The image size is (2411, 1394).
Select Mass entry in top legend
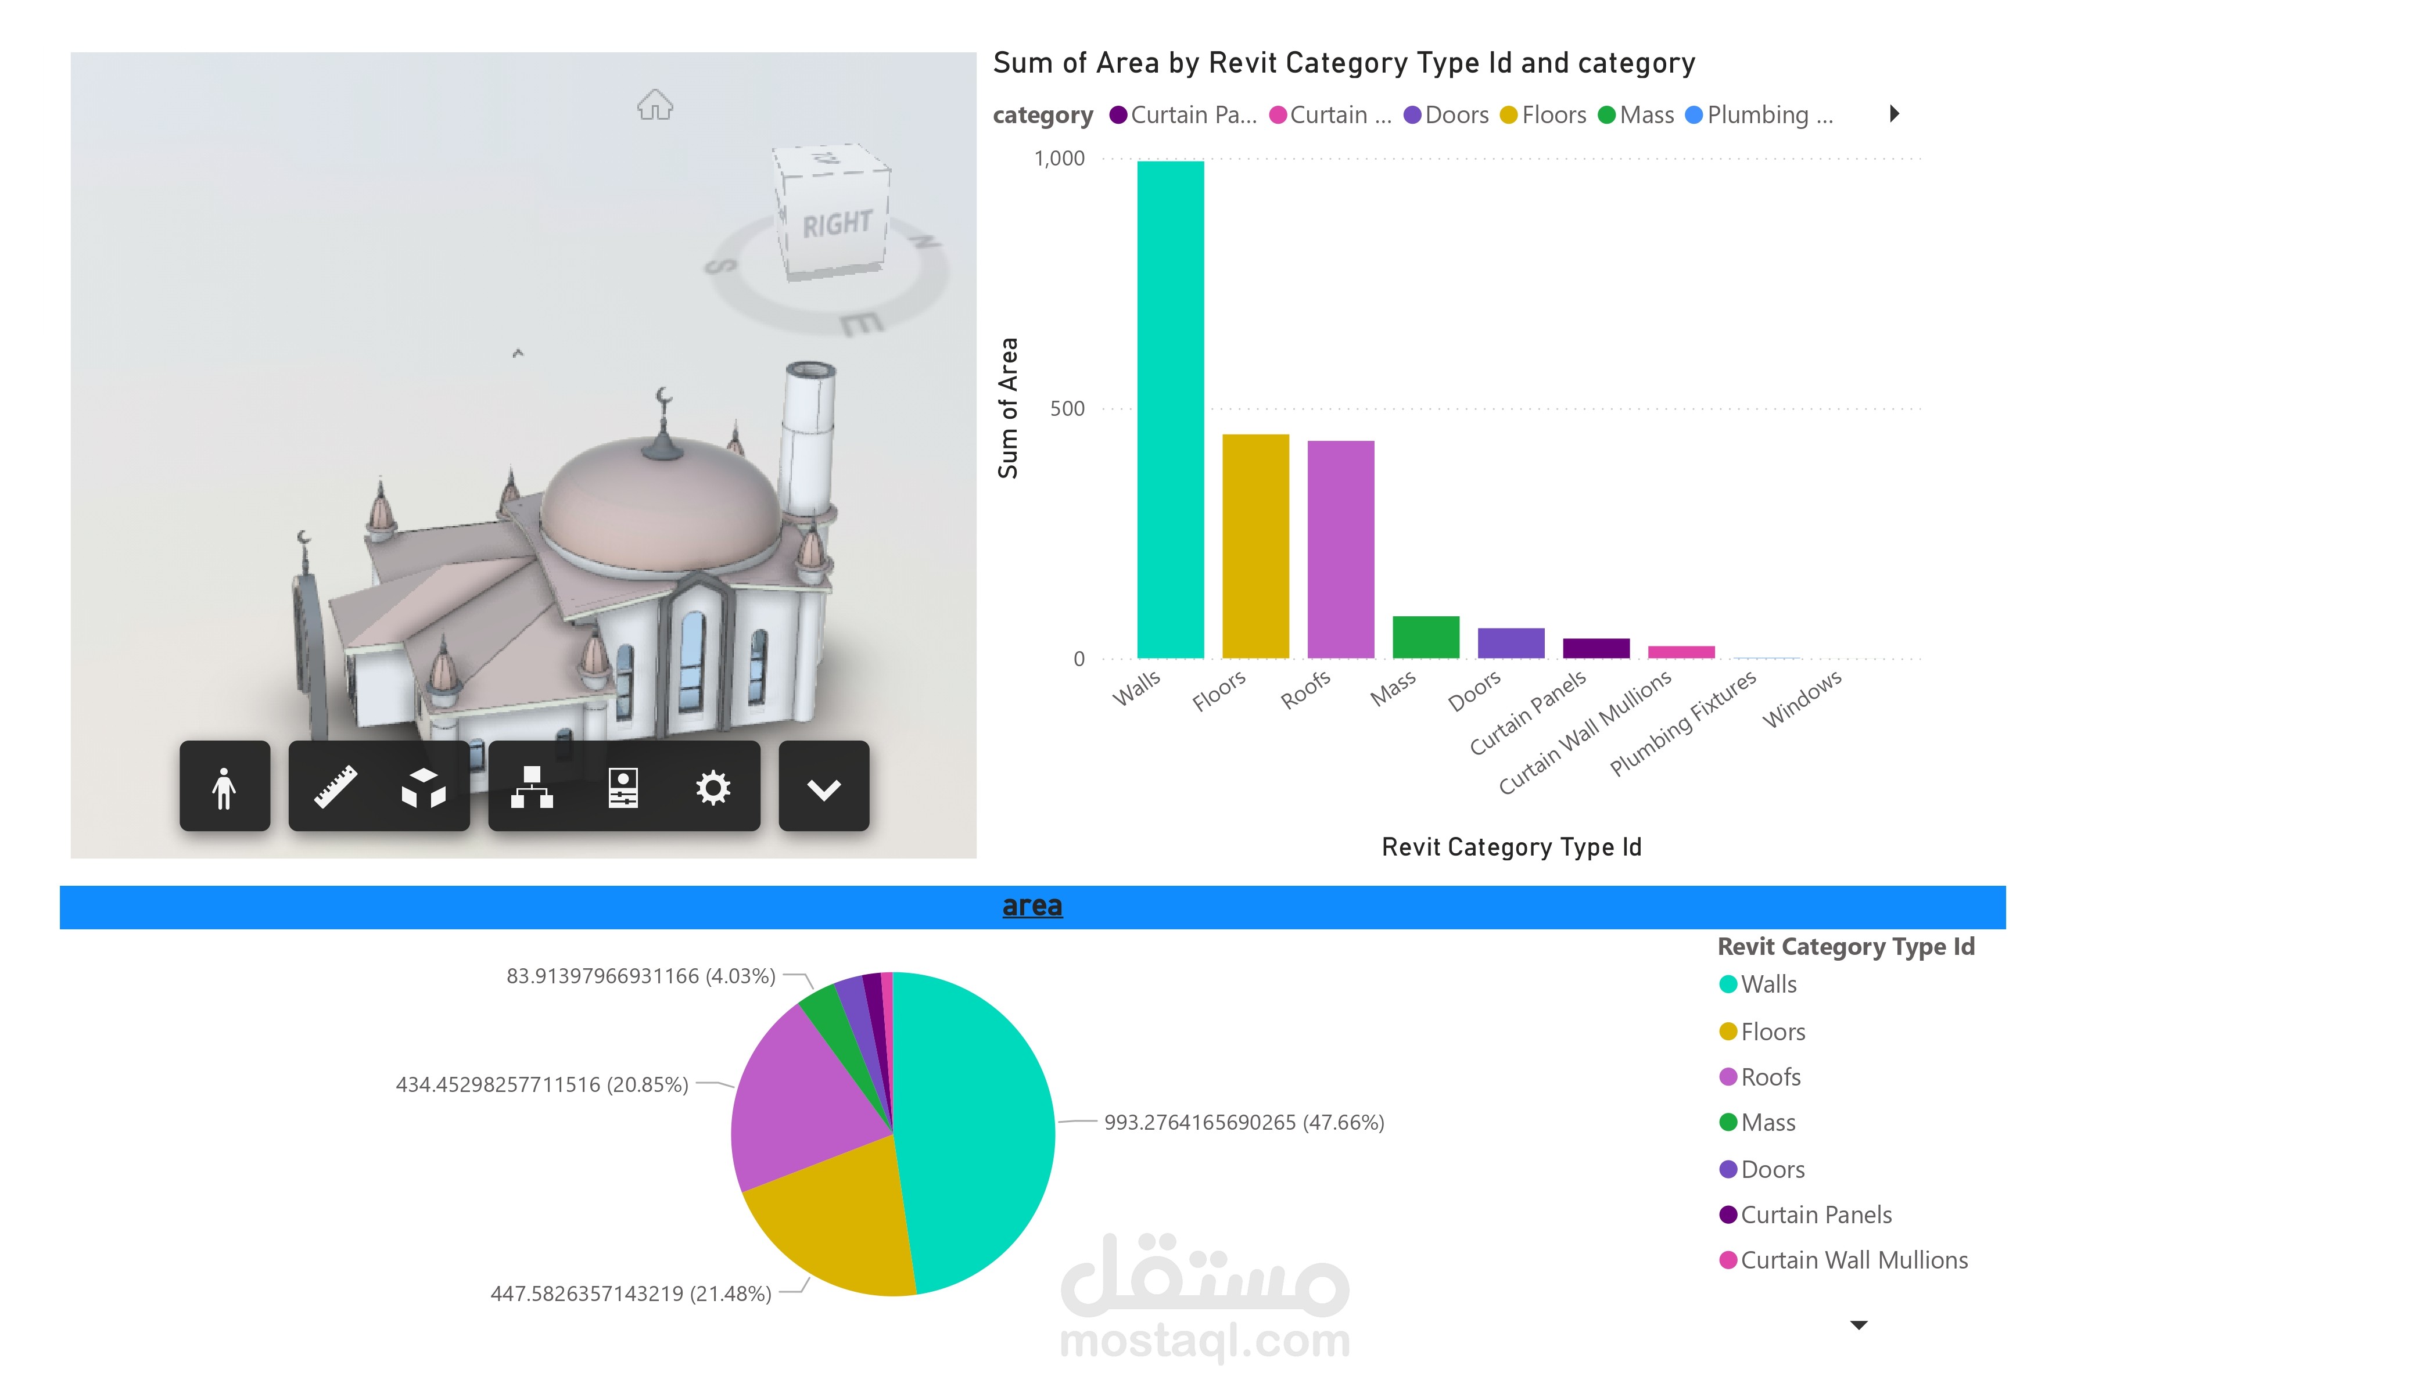click(1645, 115)
